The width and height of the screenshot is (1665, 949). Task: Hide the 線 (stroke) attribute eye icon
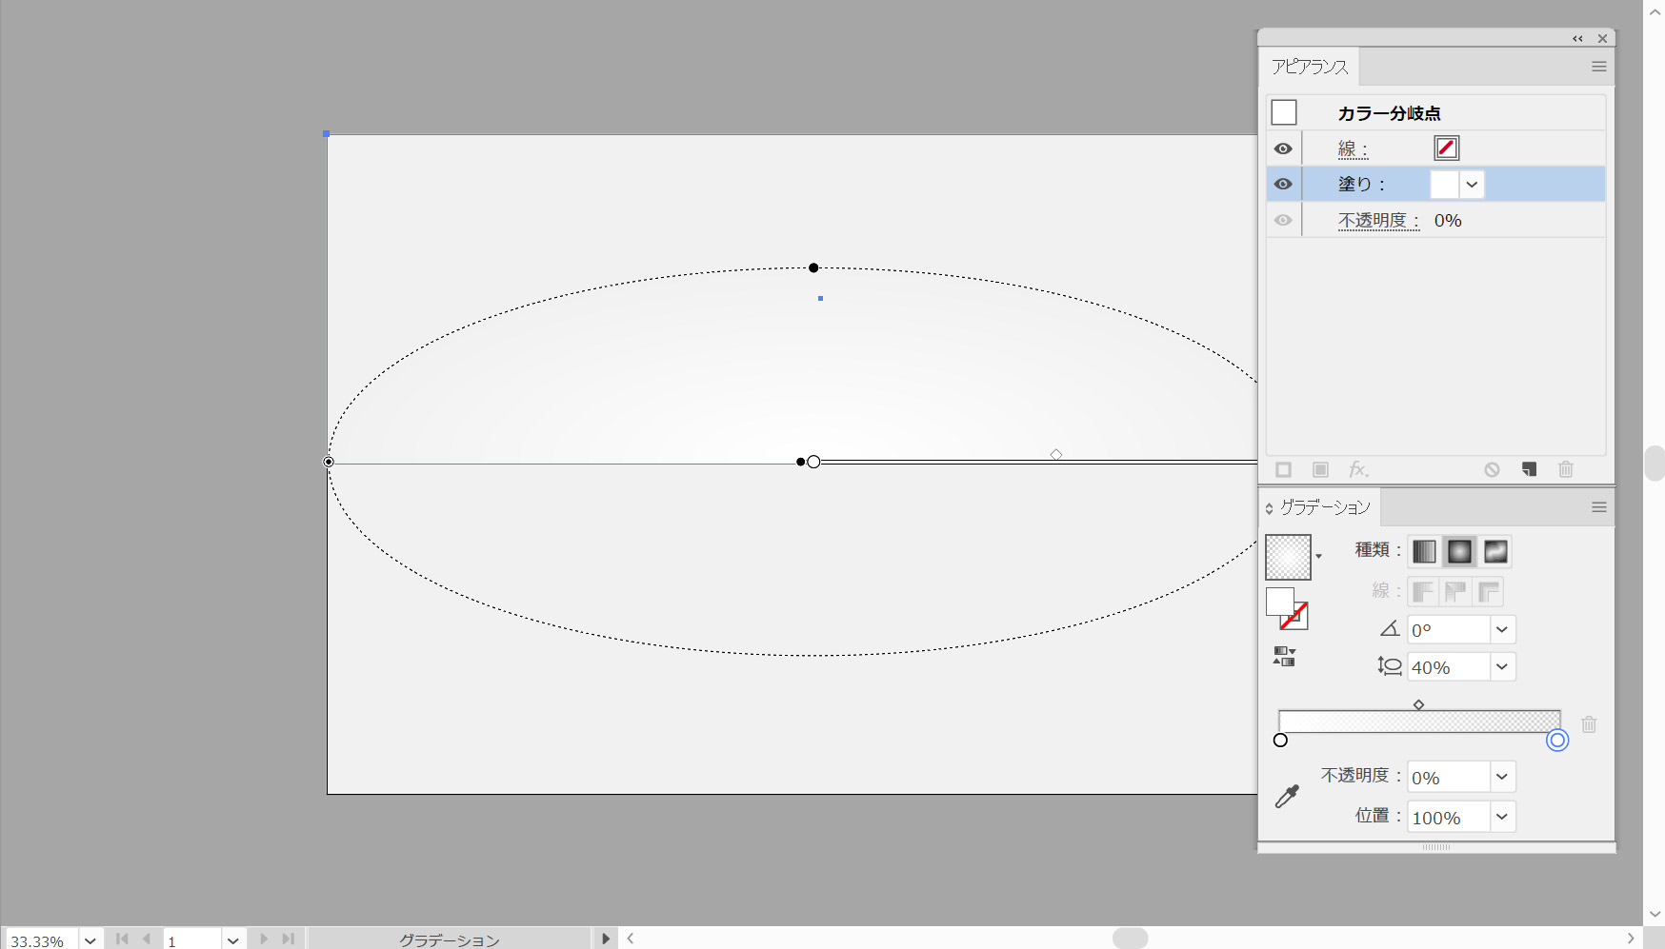coord(1283,148)
